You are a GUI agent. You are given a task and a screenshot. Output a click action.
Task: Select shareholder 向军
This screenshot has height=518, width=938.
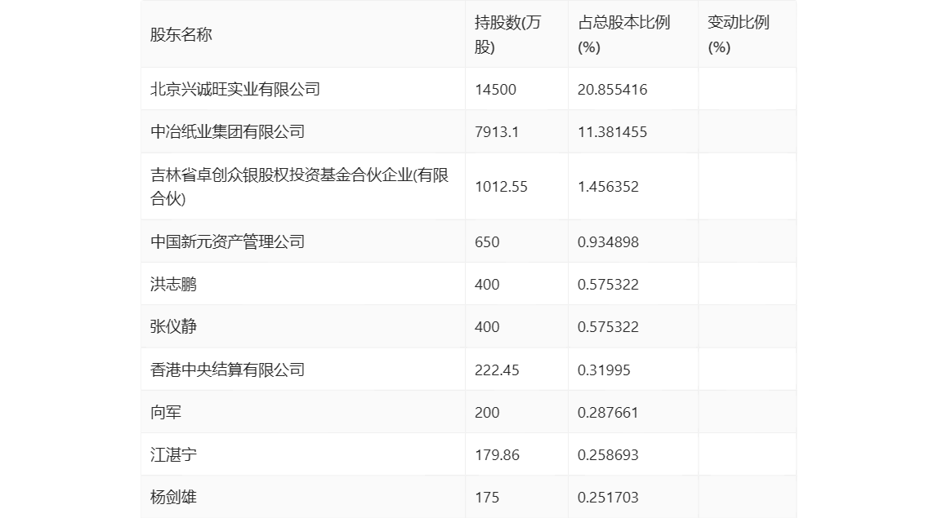click(x=166, y=412)
